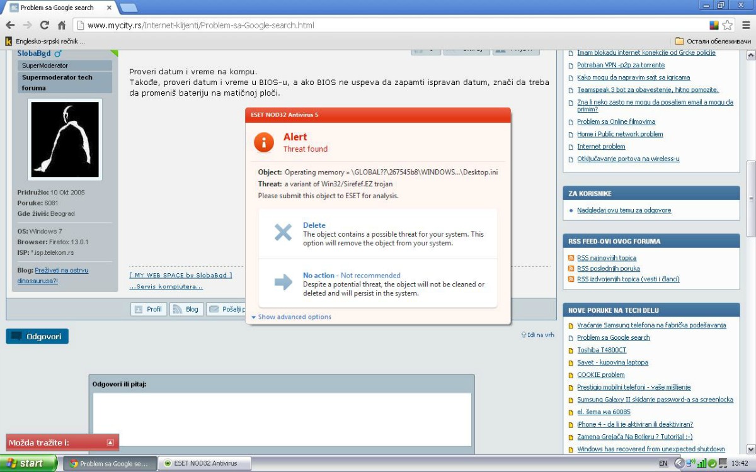Screen dimensions: 756x472
Task: Click the Windows start button
Action: click(x=29, y=463)
